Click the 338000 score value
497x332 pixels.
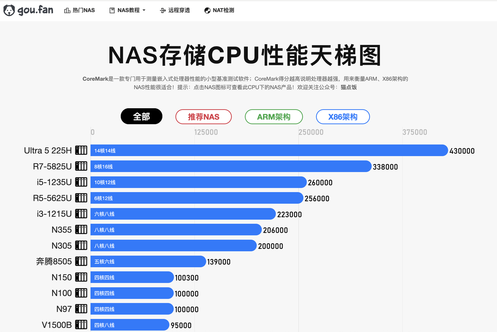click(386, 167)
